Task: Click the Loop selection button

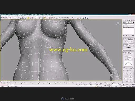Action: tap(131, 43)
